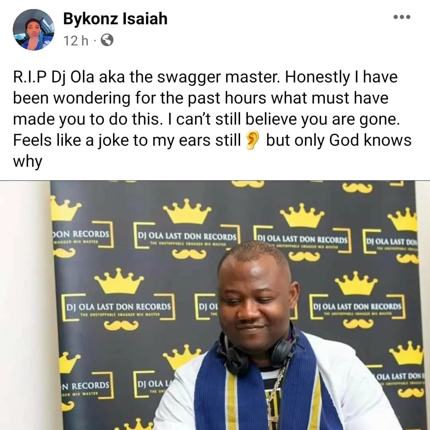Select the R.I.P Dj Ola text opening the post
The width and height of the screenshot is (430, 430).
(53, 77)
